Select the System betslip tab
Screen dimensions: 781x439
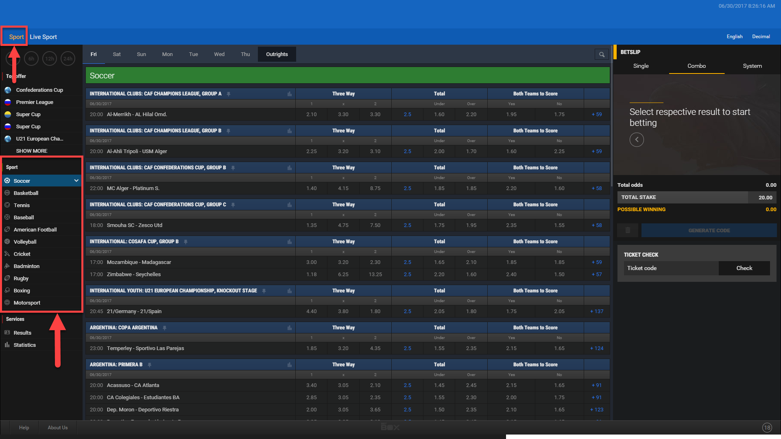[x=752, y=66]
